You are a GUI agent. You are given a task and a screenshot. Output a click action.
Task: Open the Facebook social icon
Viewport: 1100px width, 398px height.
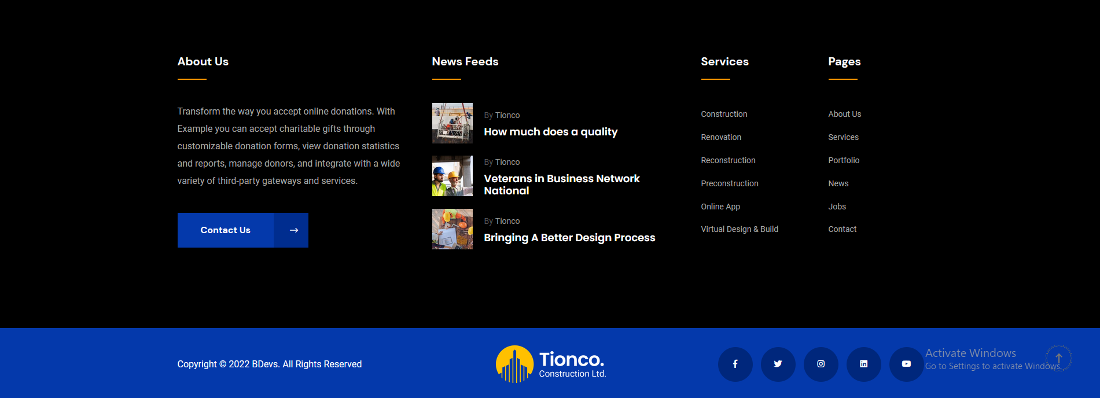pyautogui.click(x=735, y=364)
